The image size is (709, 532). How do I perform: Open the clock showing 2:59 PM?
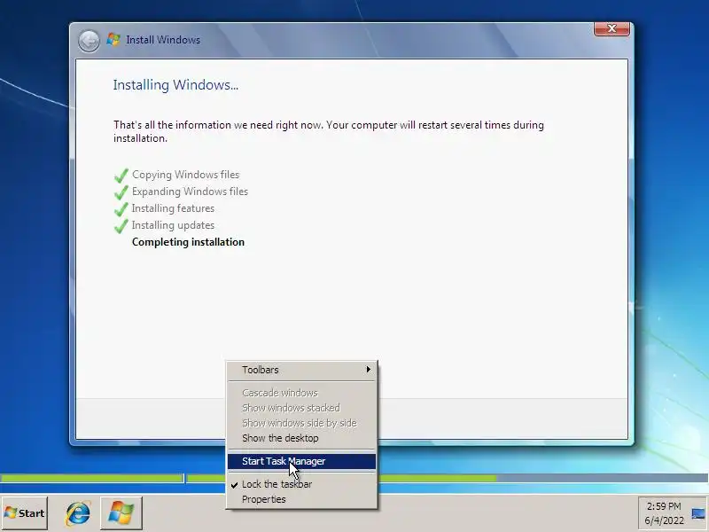664,513
